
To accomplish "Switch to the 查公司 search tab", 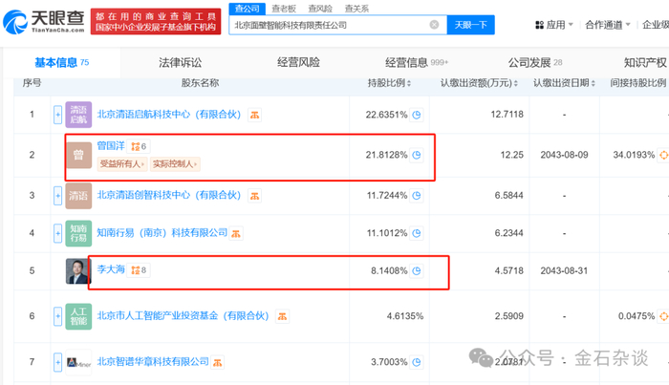I will pyautogui.click(x=247, y=9).
